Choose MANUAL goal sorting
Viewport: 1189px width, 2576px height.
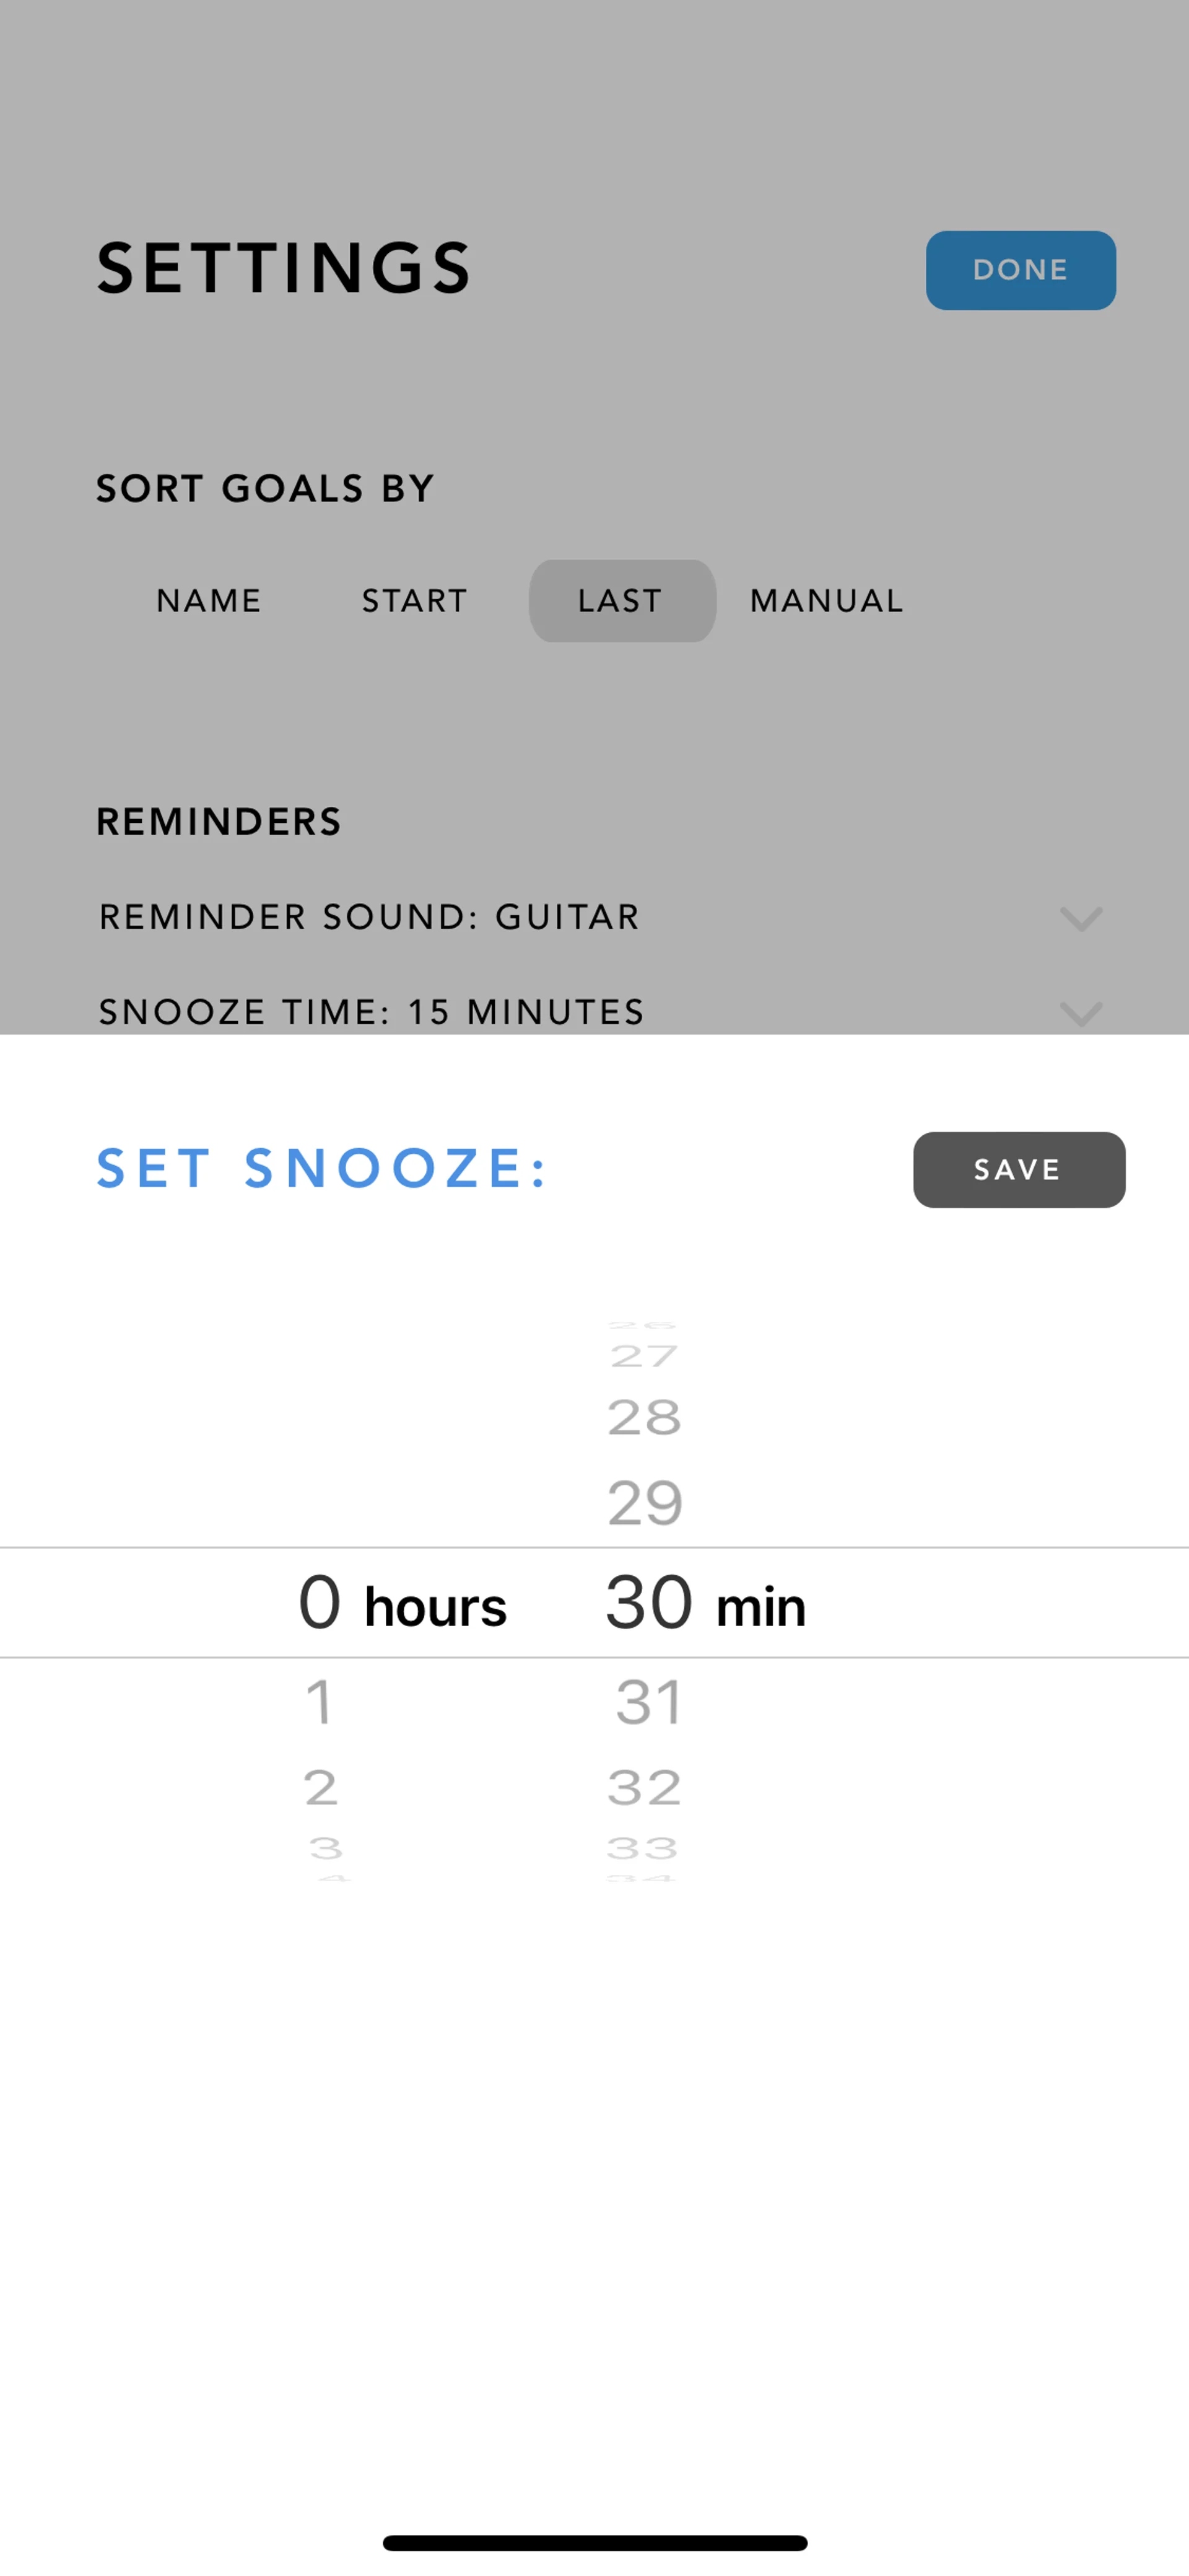826,601
